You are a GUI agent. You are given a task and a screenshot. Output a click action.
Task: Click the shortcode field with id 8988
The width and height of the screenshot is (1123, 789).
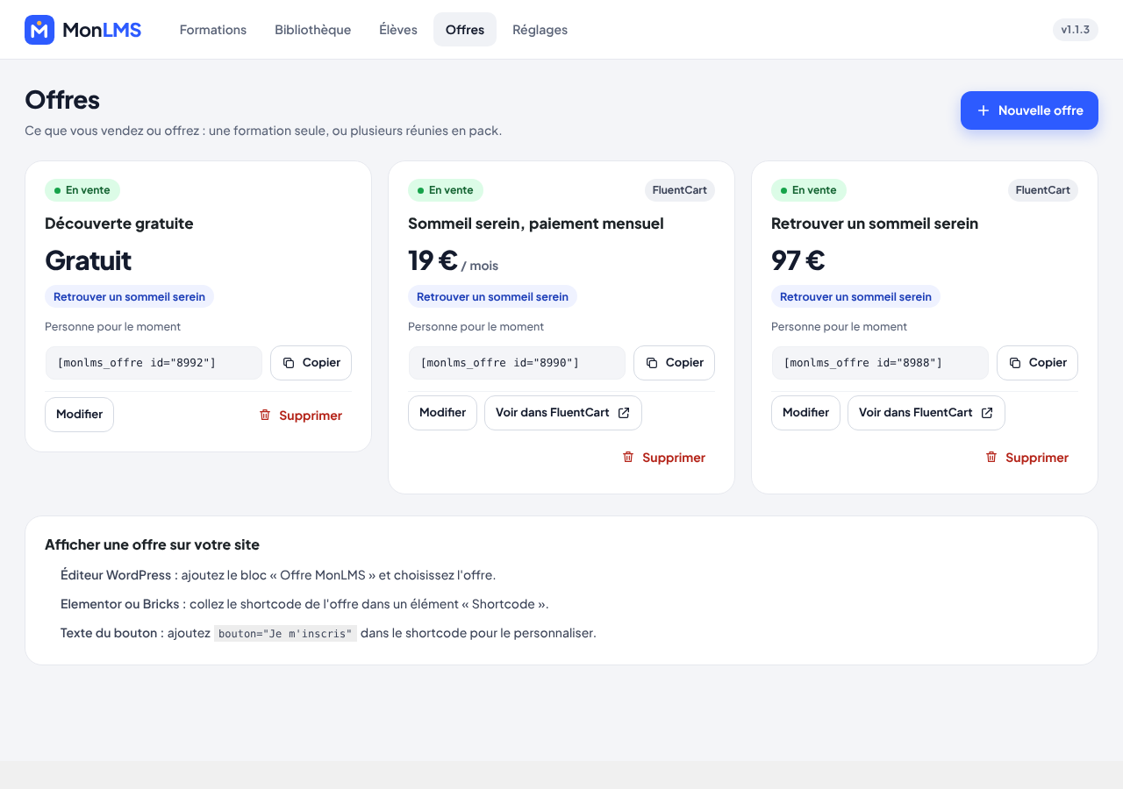click(x=880, y=363)
